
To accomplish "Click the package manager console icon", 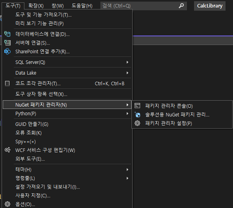I will point(137,106).
